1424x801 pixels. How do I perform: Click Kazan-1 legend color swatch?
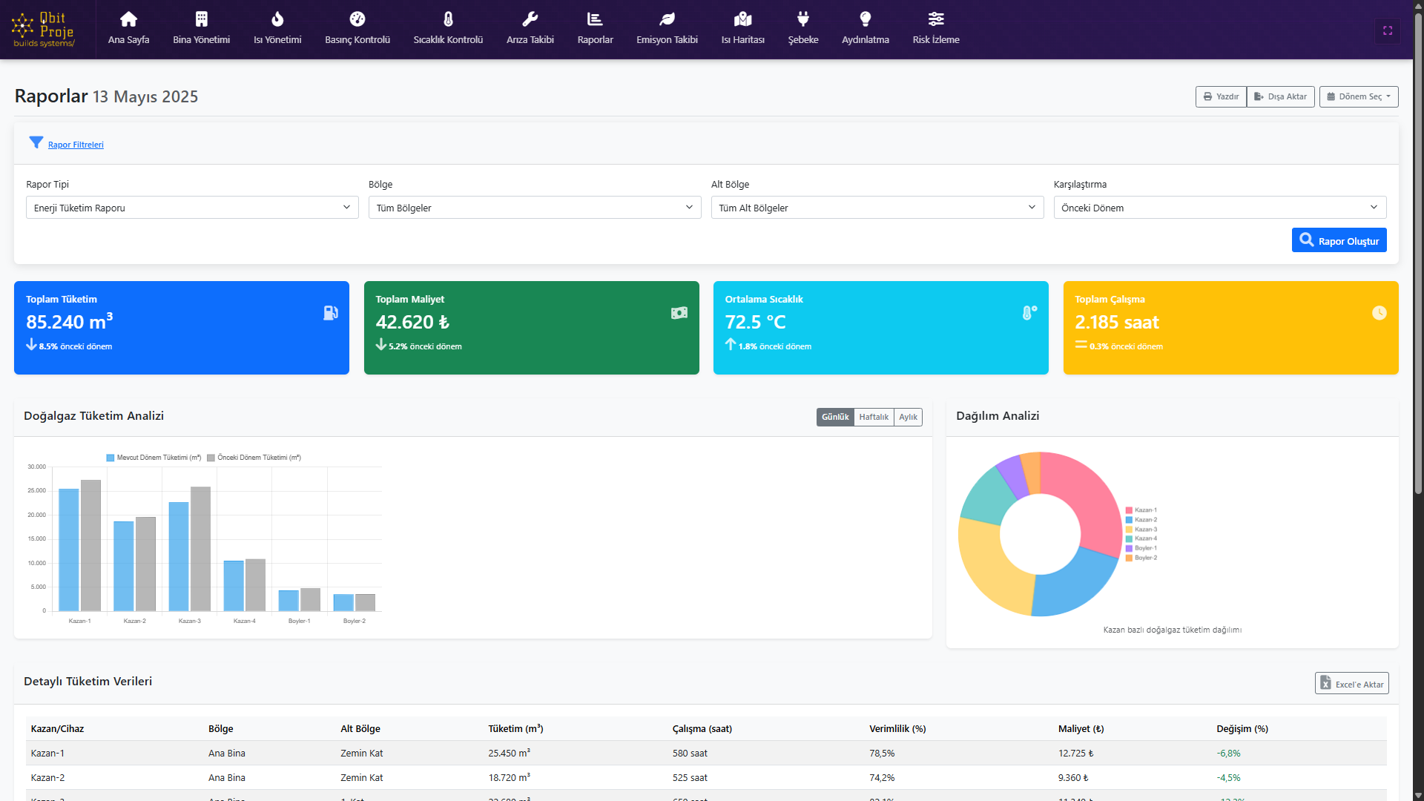(1129, 510)
